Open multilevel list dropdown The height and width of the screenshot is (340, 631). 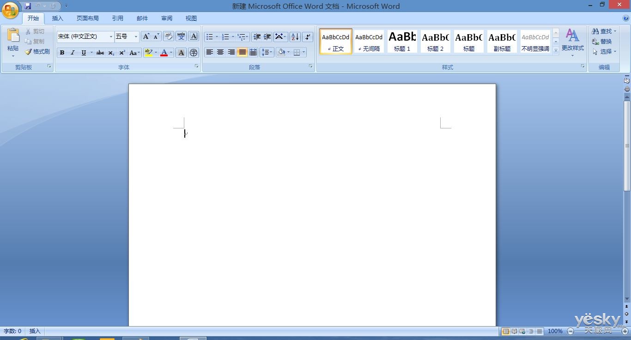point(247,36)
